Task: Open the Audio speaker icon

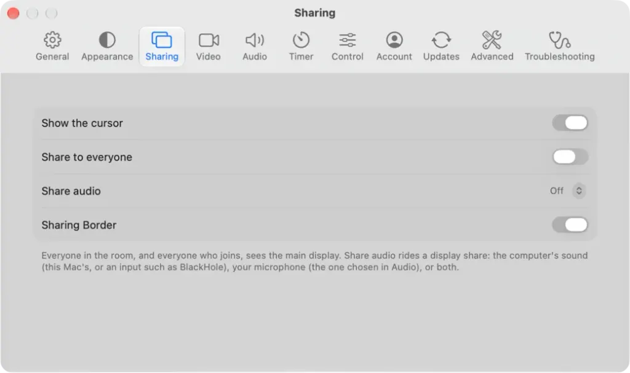Action: 255,40
